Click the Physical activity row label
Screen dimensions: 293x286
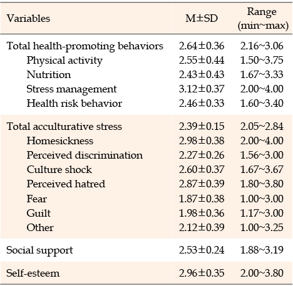[64, 61]
